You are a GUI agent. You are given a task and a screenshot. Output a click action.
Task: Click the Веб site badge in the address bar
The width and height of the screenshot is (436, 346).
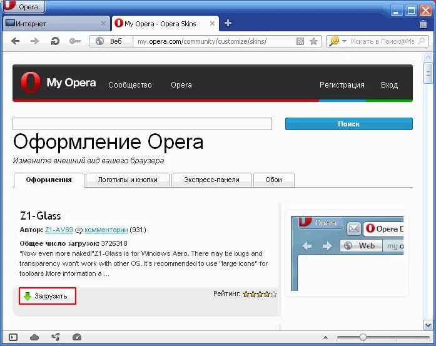111,41
